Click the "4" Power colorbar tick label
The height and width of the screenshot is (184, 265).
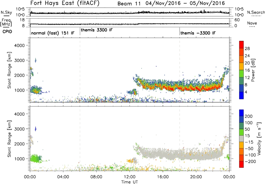(x=246, y=92)
